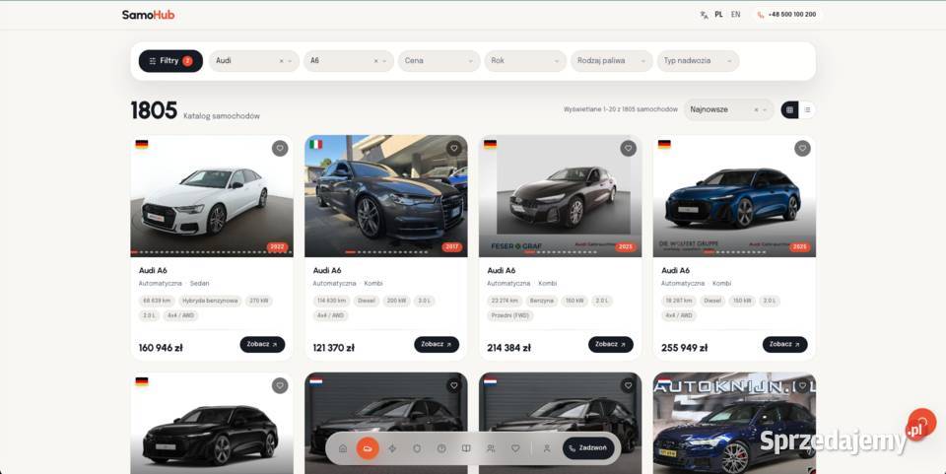946x474 pixels.
Task: Open the blue Audi A6 Kombi photo
Action: coord(734,196)
